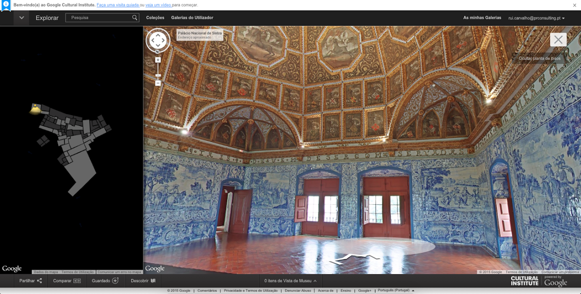This screenshot has width=581, height=294.
Task: Open the user account email dropdown
Action: click(536, 18)
